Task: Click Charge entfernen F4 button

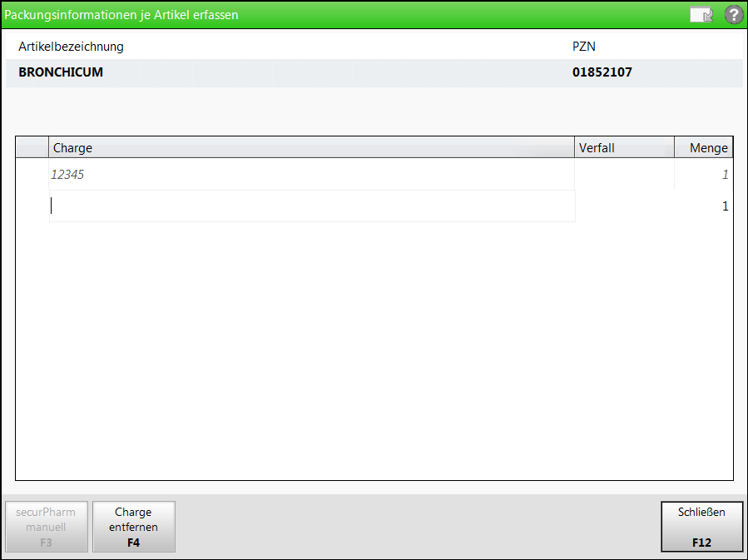Action: coord(134,527)
